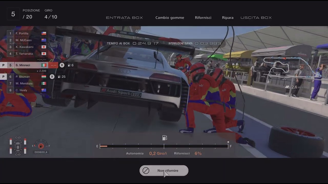Click Chile flag next to F. Portilla
Screen dimensions: 328x184
coord(44,33)
